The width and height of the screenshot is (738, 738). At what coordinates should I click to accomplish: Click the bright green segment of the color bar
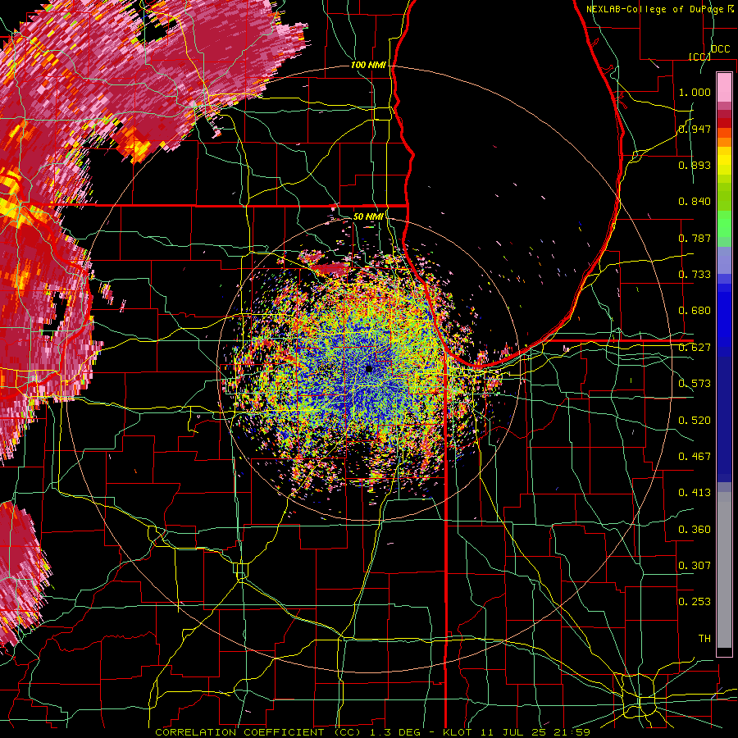coord(724,224)
